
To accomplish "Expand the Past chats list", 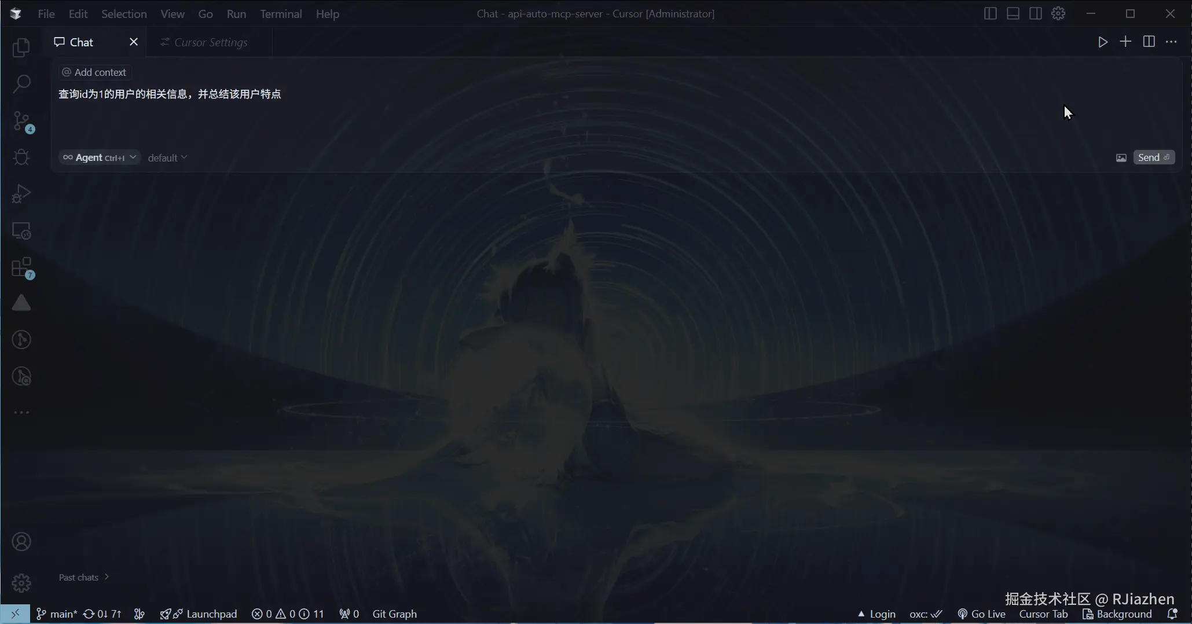I will [x=84, y=577].
